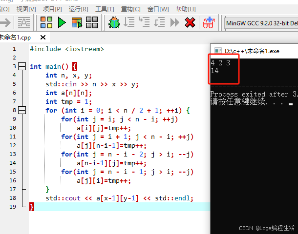Screen dimensions: 298x234
Task: Click the std::cout output line 18
Action: coord(119,198)
